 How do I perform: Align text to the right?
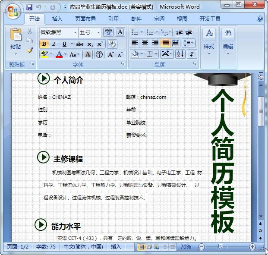tap(155, 43)
